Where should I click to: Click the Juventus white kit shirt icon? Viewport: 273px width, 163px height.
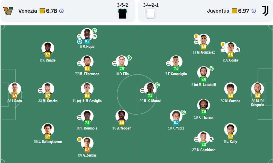click(151, 13)
